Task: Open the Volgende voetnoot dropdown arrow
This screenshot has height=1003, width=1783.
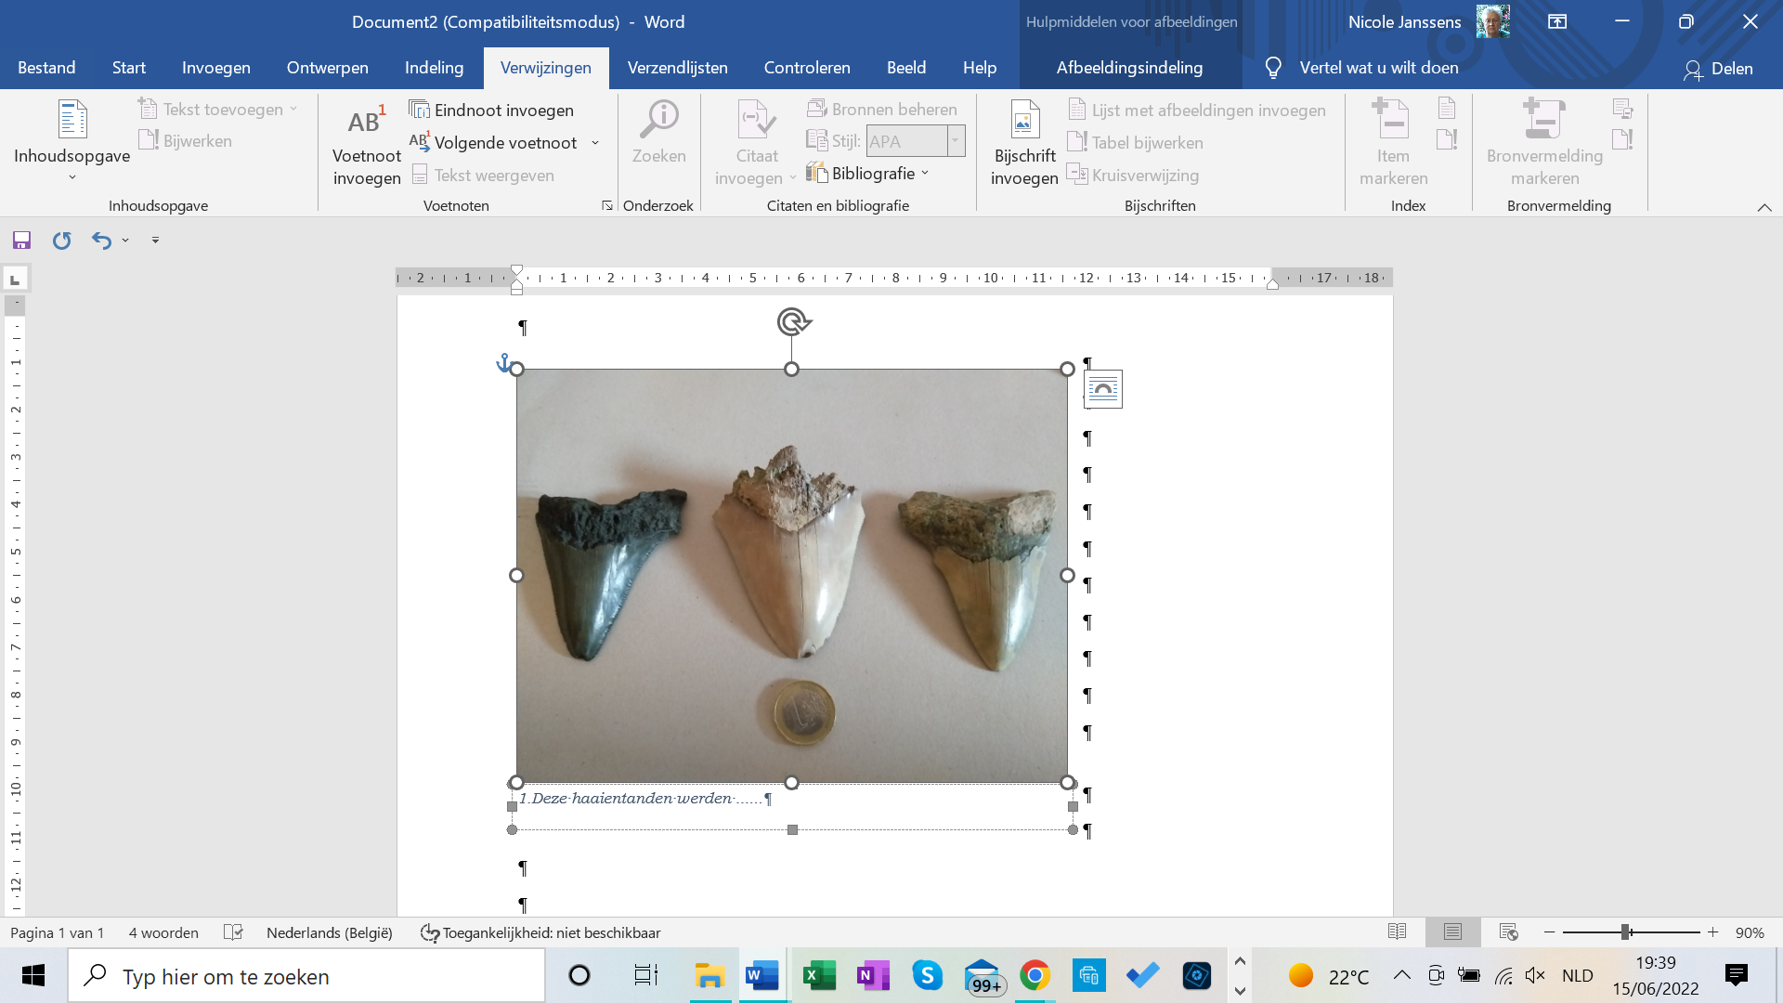Action: pyautogui.click(x=595, y=143)
